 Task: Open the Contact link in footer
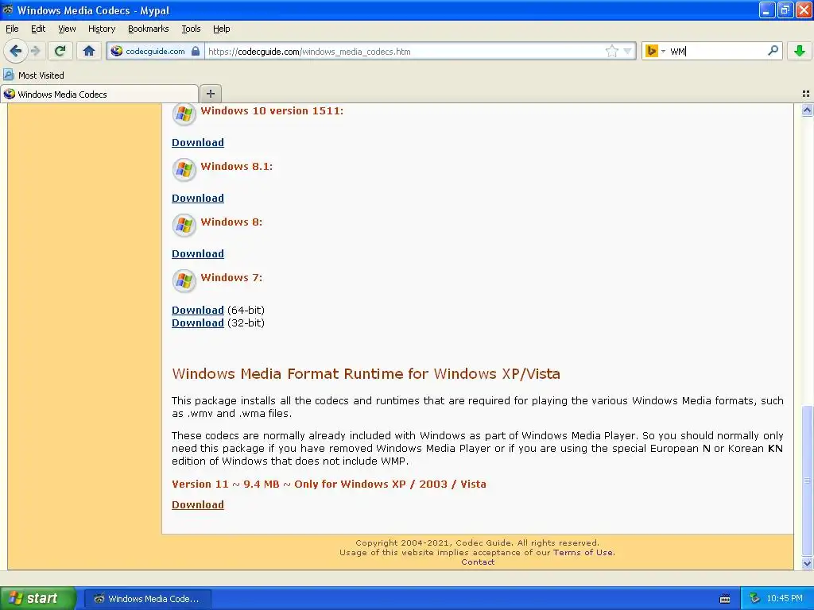(478, 562)
